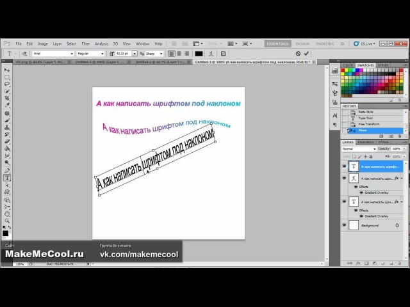410x307 pixels.
Task: Select the Paint Bucket tool
Action: 7,148
